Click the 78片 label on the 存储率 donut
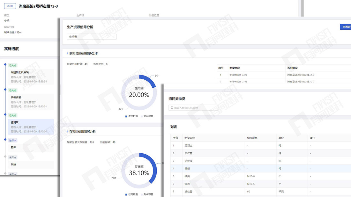This screenshot has height=197, width=351. pyautogui.click(x=114, y=178)
